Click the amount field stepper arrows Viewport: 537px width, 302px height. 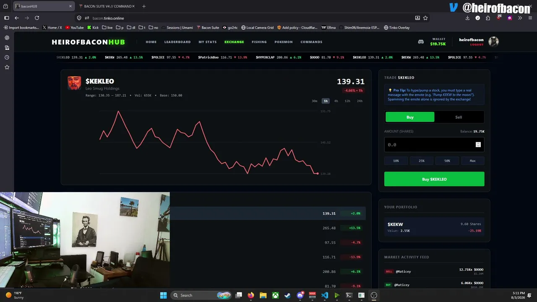click(x=478, y=145)
